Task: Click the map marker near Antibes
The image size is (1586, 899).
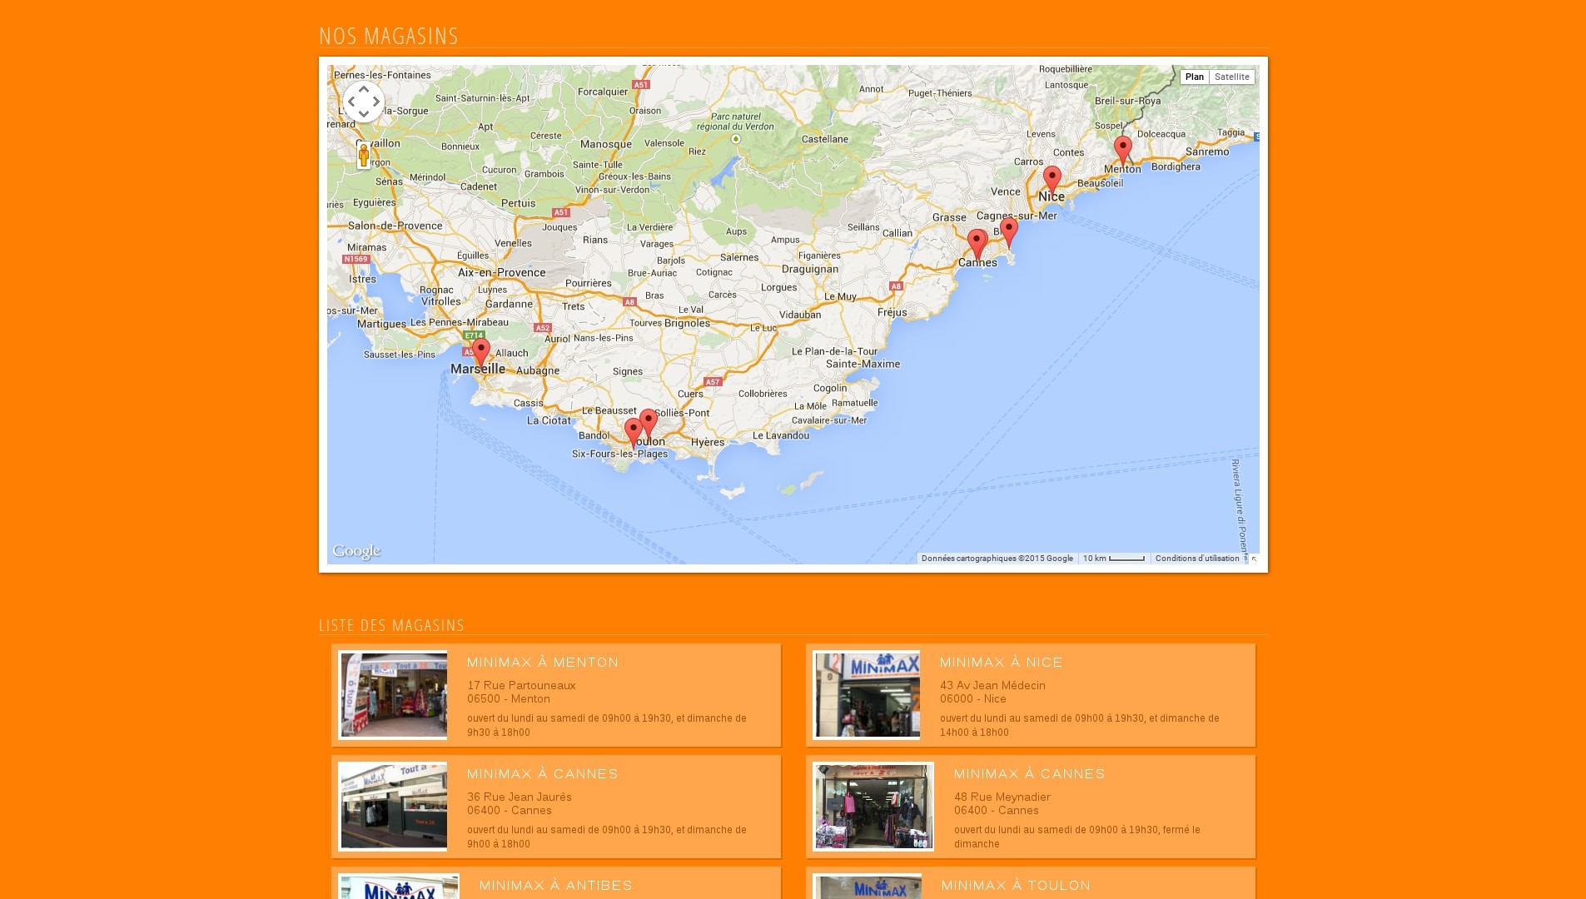Action: (x=1009, y=232)
